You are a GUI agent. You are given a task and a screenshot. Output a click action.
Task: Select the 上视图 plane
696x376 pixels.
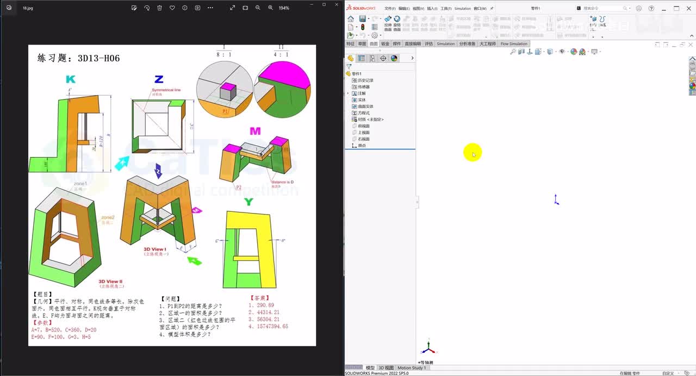click(x=361, y=133)
